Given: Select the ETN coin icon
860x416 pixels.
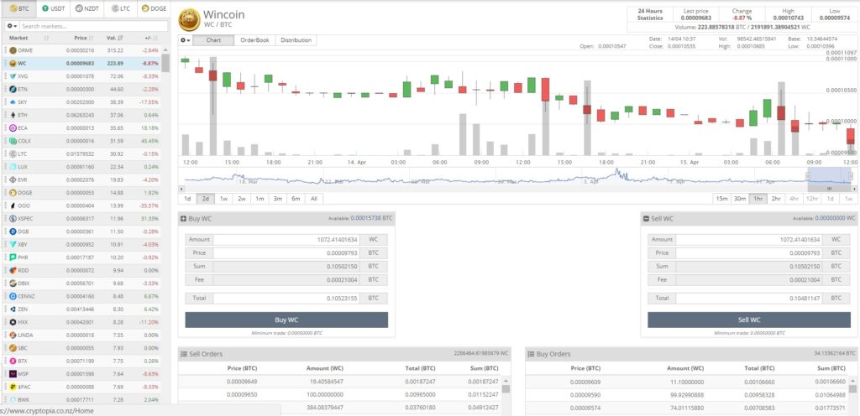Looking at the screenshot, I should point(13,89).
